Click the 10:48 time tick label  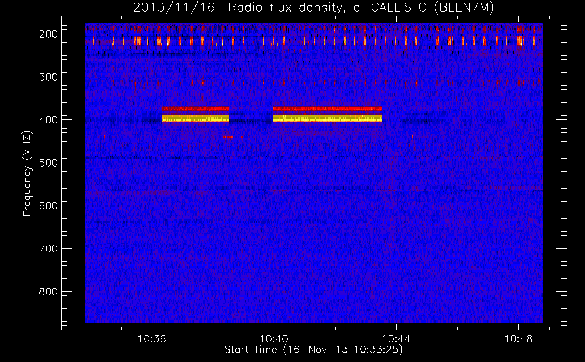(x=518, y=339)
